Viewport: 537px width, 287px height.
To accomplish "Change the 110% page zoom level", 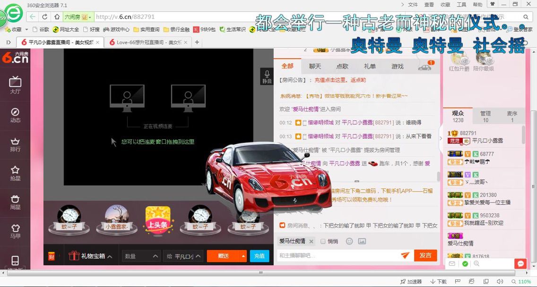I will coord(521,281).
